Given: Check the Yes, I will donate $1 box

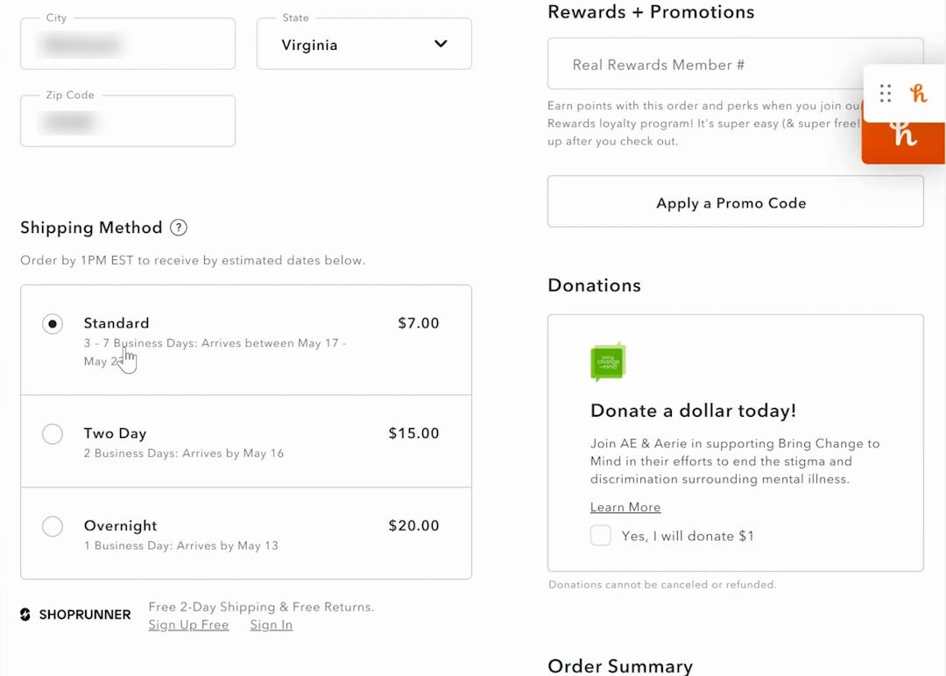Looking at the screenshot, I should 601,535.
